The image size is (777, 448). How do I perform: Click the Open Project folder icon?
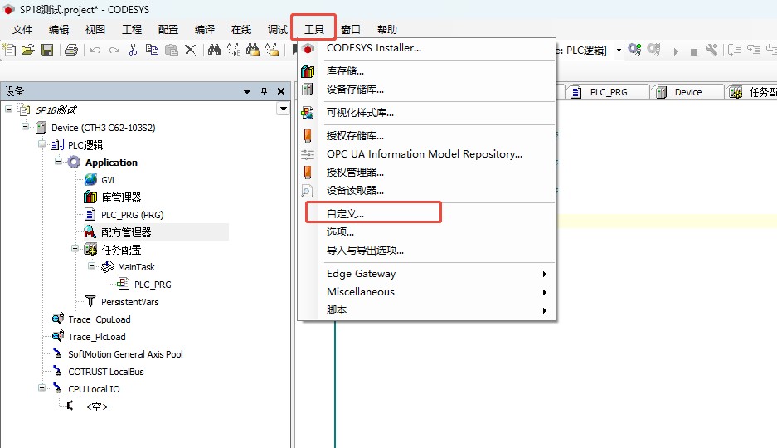tap(28, 50)
